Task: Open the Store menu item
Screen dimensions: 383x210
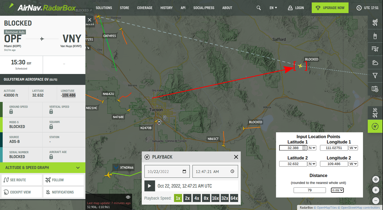Action: (x=124, y=8)
